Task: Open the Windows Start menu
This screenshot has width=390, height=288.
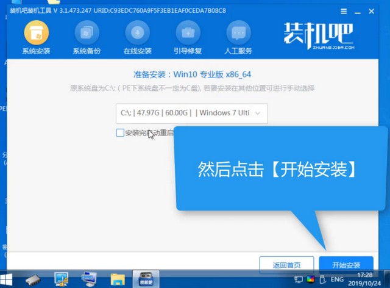Action: 6,279
